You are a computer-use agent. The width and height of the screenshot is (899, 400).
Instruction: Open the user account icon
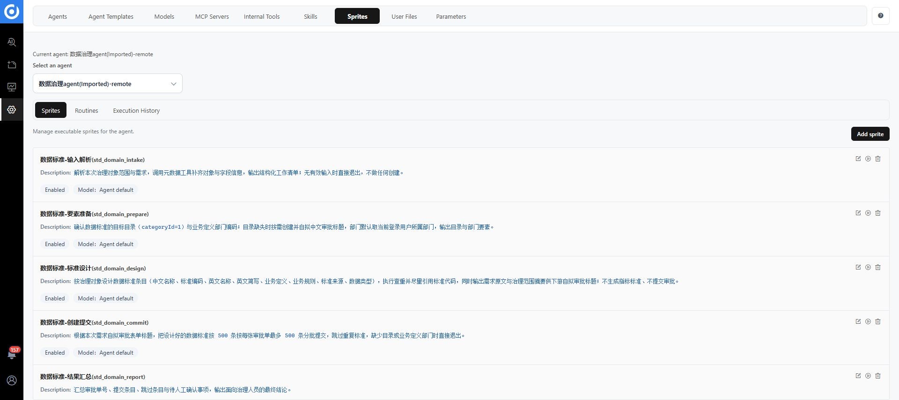(x=12, y=380)
